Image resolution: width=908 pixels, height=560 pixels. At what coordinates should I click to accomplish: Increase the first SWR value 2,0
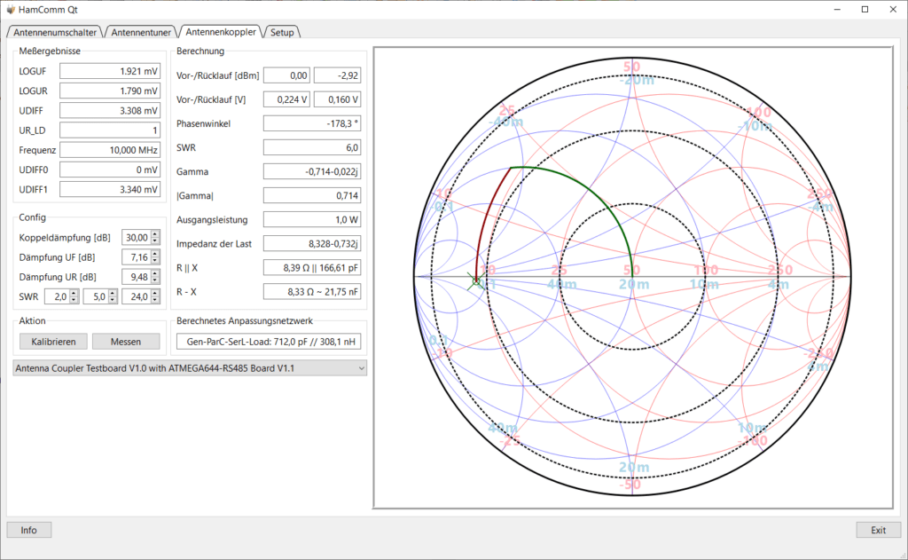(x=74, y=294)
